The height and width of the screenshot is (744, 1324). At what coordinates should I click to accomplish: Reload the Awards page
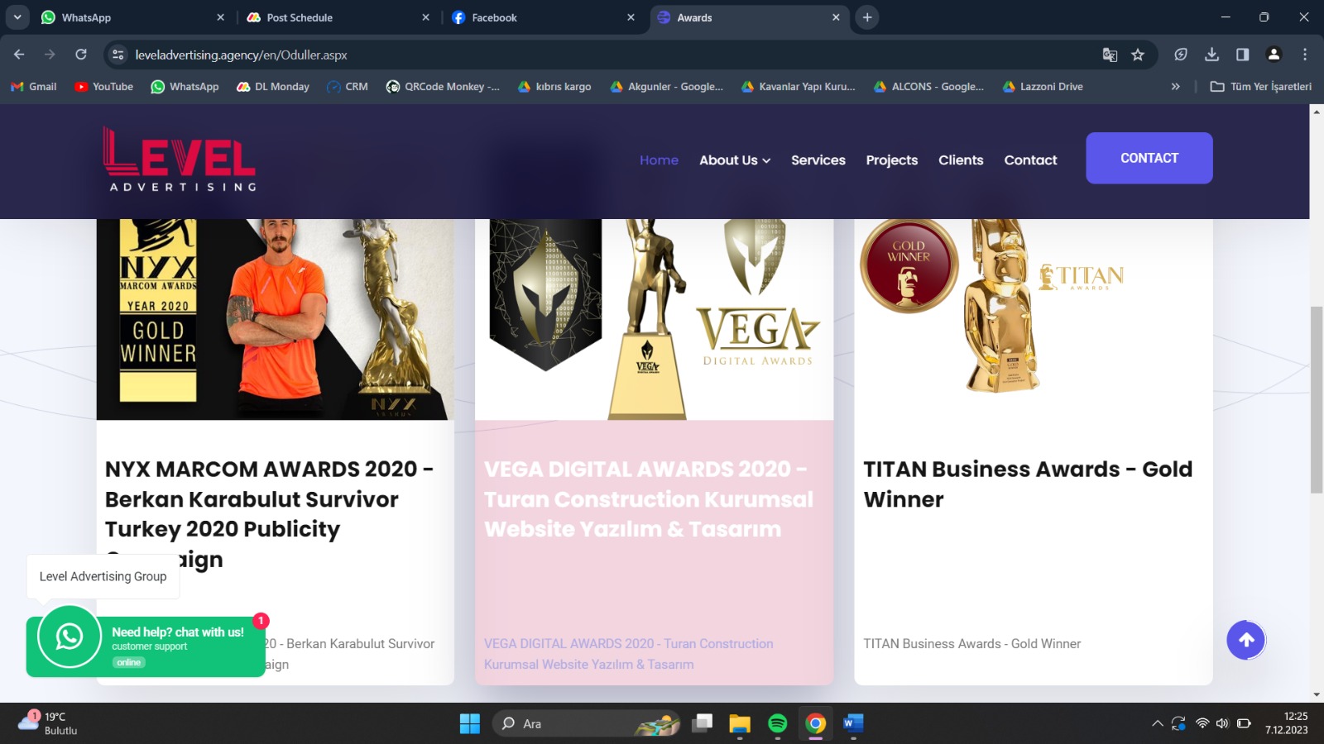point(81,55)
